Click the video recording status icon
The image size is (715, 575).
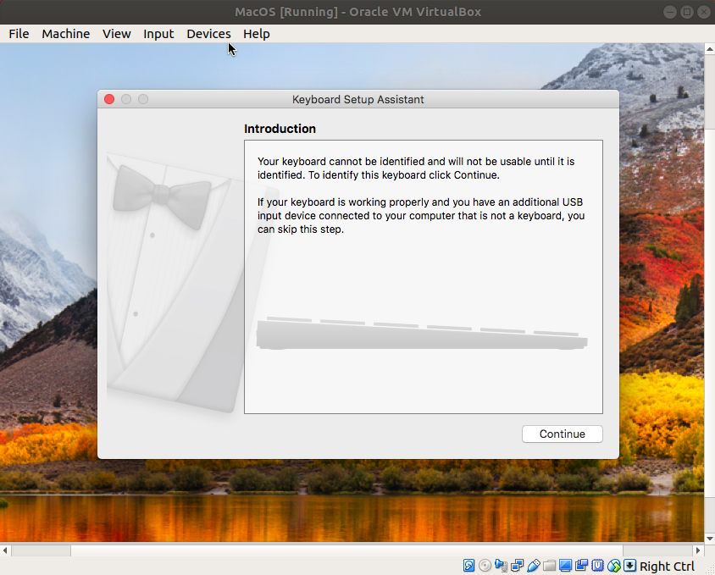(581, 566)
